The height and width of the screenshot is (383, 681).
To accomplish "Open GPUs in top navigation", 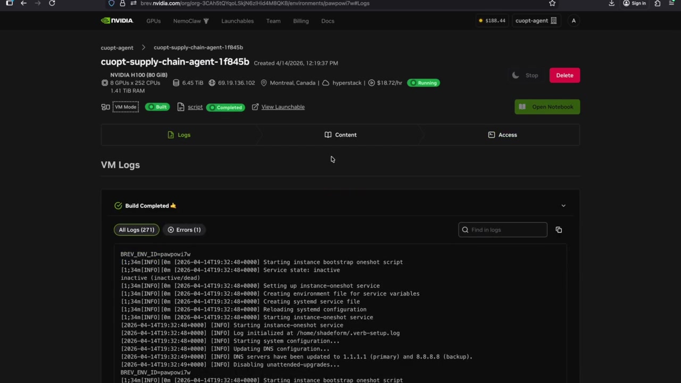I will (153, 21).
